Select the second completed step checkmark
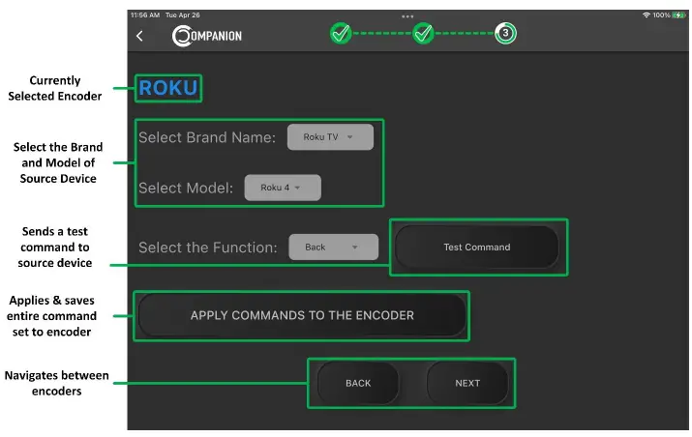Image resolution: width=692 pixels, height=437 pixels. 423,33
